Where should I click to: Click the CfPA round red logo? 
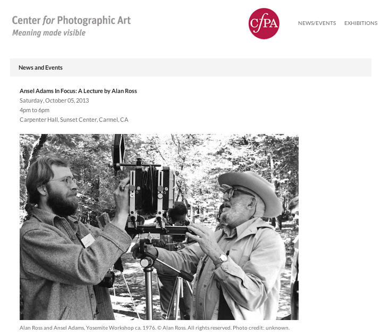point(264,23)
